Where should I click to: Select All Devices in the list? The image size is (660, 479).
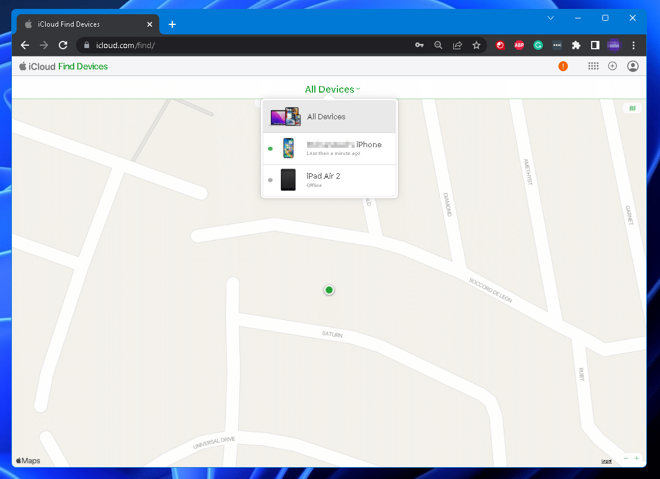coord(329,116)
